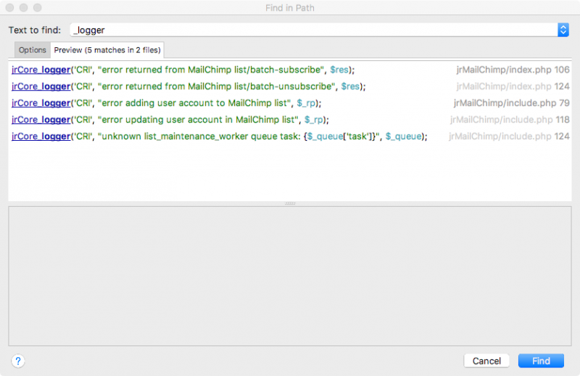The height and width of the screenshot is (376, 580).
Task: Open the search history dropdown arrow
Action: point(563,30)
